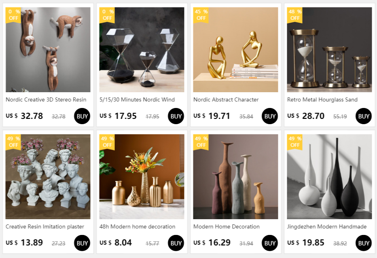Open the brass metal hourglass product image

329,50
